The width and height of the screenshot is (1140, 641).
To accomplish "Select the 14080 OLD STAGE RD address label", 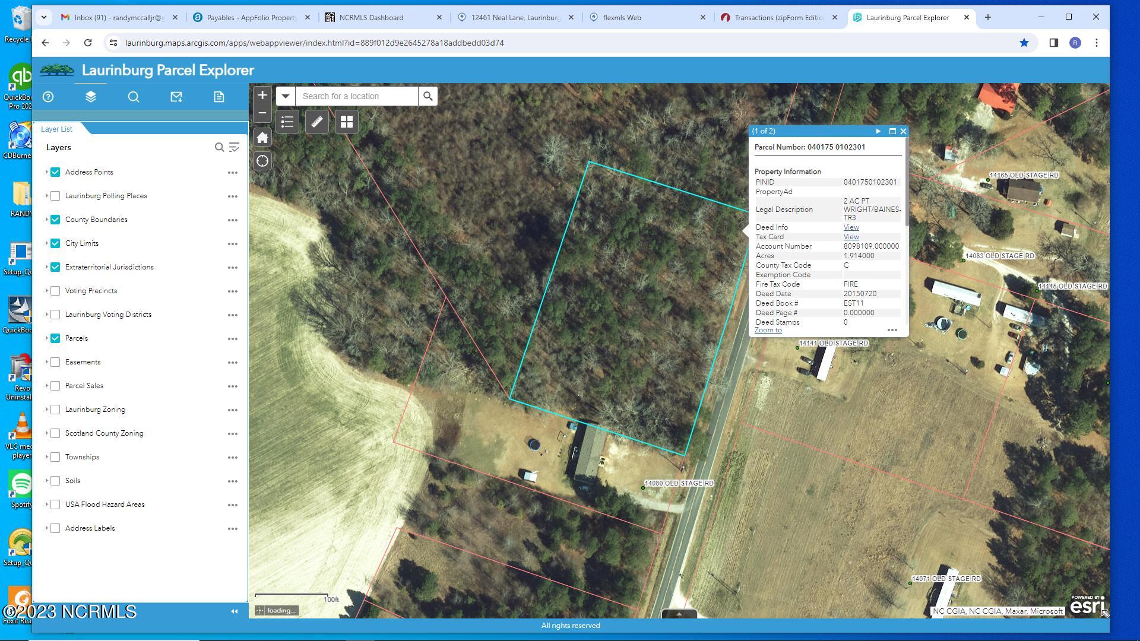I will tap(679, 484).
